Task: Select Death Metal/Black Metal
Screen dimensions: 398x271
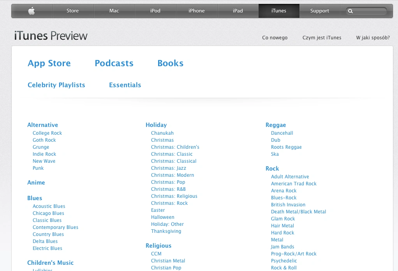Action: point(298,212)
